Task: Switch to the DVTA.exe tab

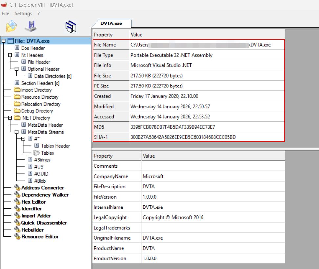Action: [111, 23]
